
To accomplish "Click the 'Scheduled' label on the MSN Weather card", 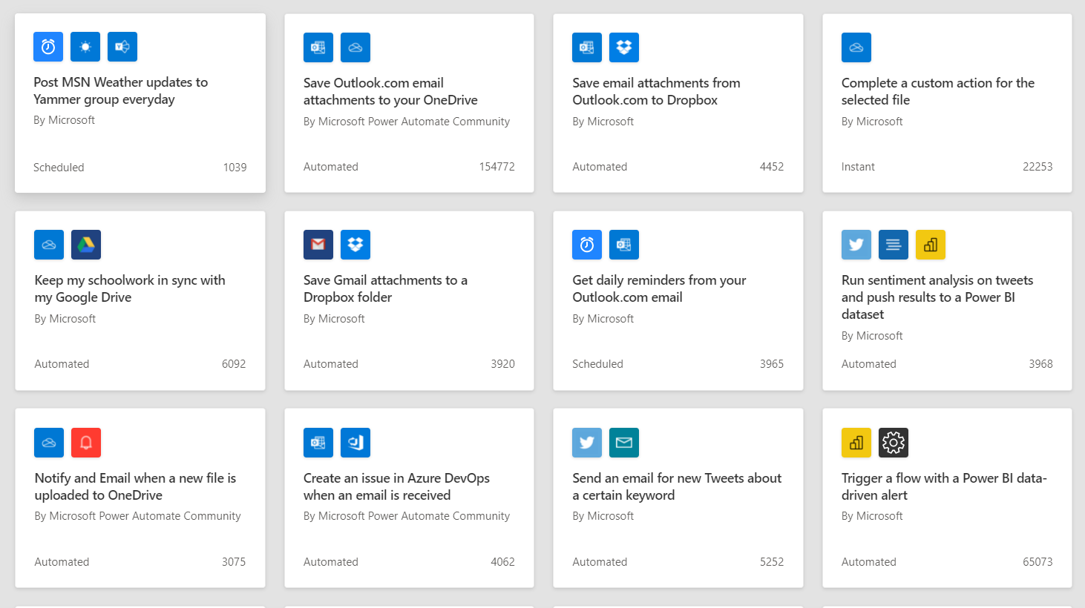I will pos(59,168).
